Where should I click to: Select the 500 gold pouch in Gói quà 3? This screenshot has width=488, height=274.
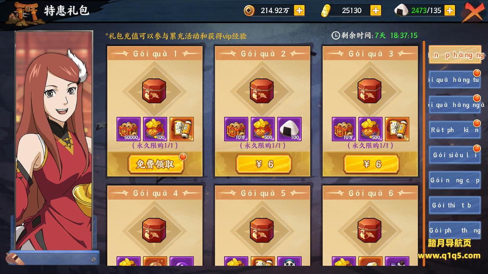[370, 129]
